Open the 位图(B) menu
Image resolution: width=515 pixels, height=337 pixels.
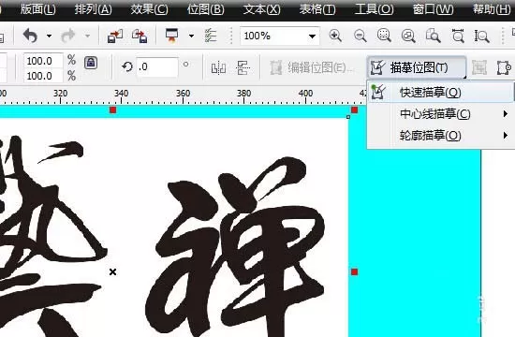206,9
